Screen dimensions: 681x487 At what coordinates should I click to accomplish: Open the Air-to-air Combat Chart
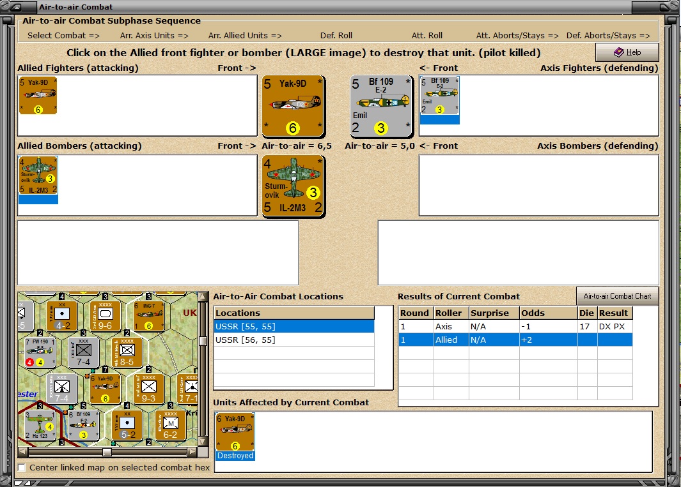coord(617,296)
